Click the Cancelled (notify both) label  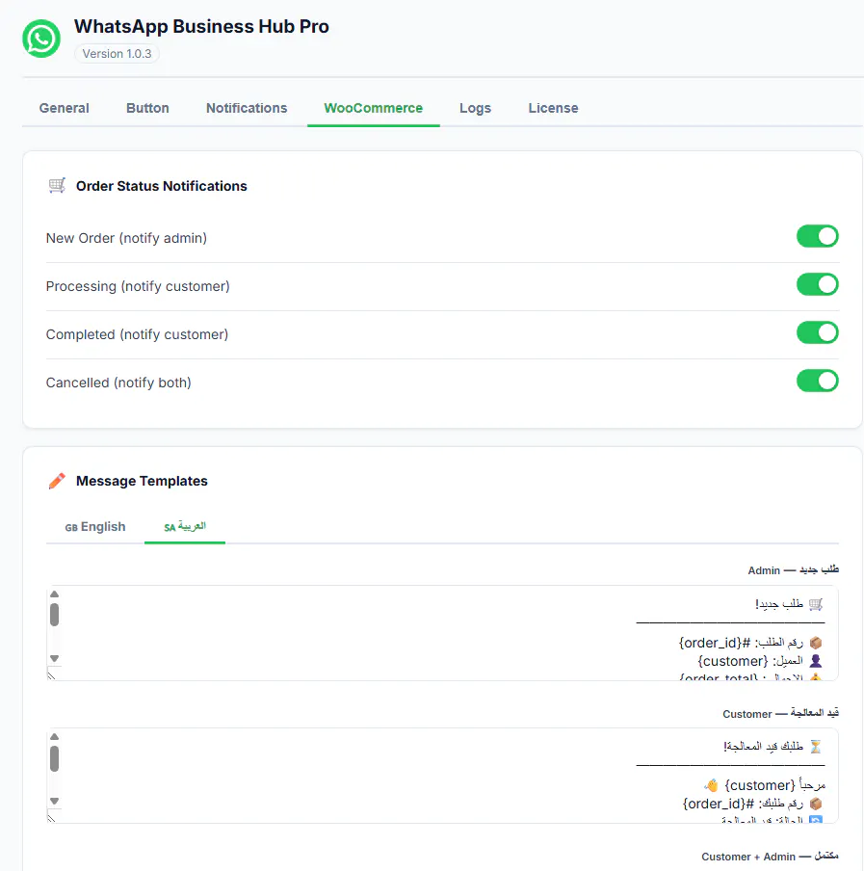point(118,383)
